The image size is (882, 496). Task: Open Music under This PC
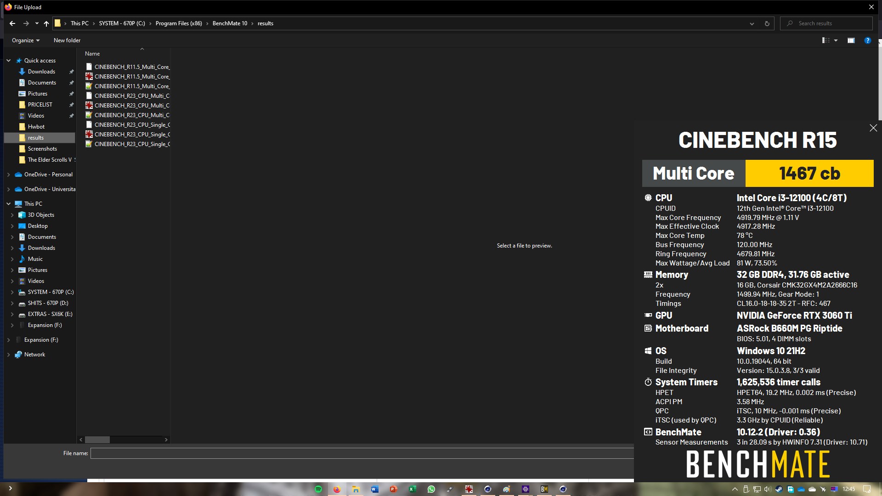(x=35, y=259)
